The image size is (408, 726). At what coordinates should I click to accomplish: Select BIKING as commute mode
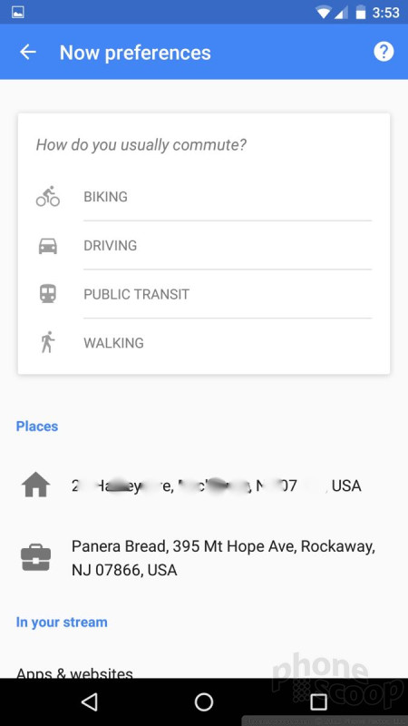coord(203,197)
